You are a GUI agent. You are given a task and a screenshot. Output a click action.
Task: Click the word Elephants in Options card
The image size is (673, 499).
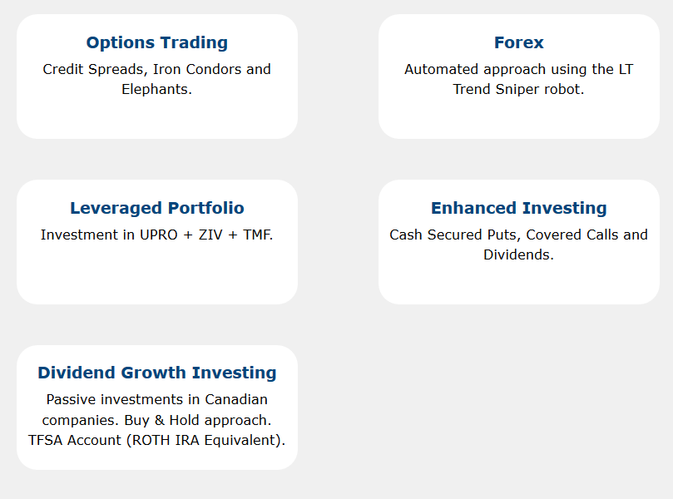click(156, 89)
